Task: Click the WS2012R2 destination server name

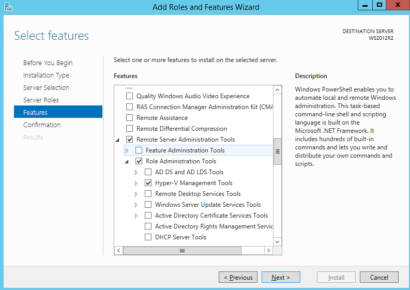Action: 381,38
